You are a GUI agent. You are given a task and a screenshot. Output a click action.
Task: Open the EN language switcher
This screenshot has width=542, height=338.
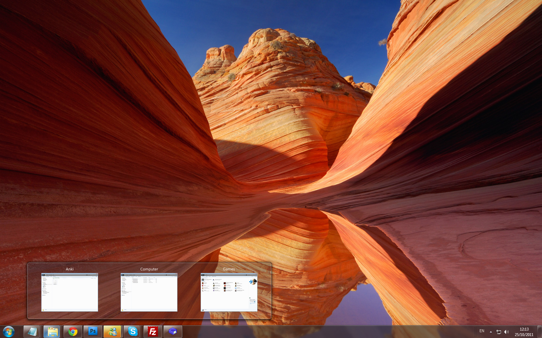482,331
